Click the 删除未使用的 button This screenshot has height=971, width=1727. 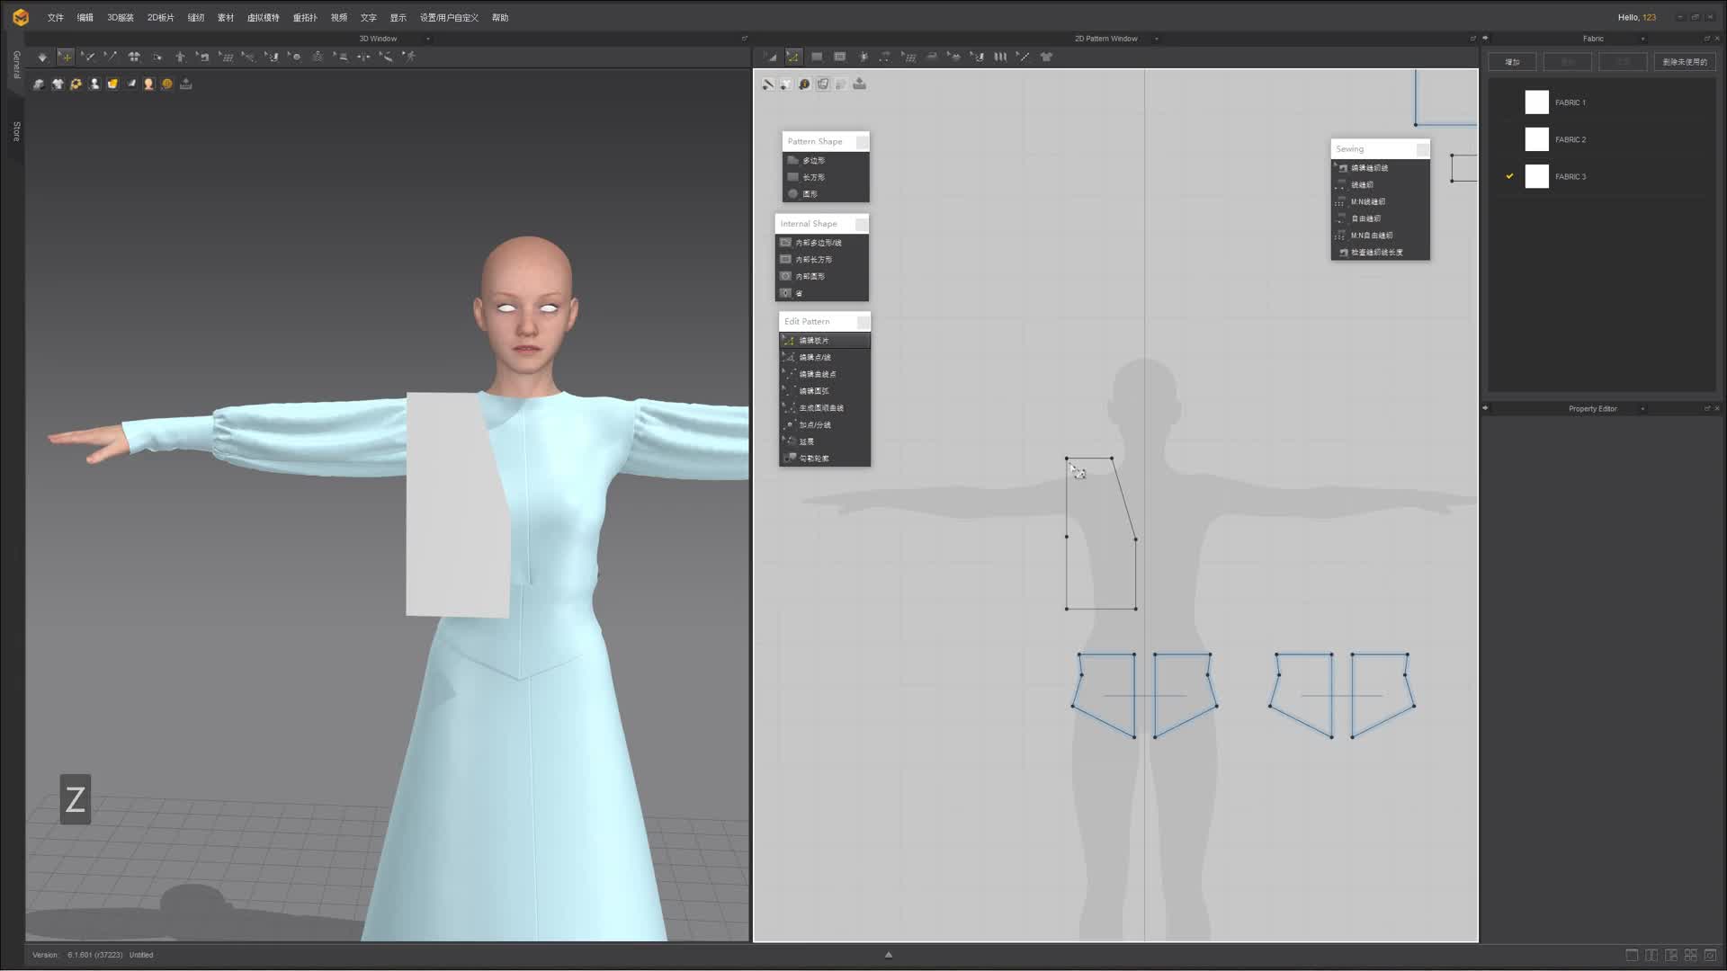(x=1684, y=62)
